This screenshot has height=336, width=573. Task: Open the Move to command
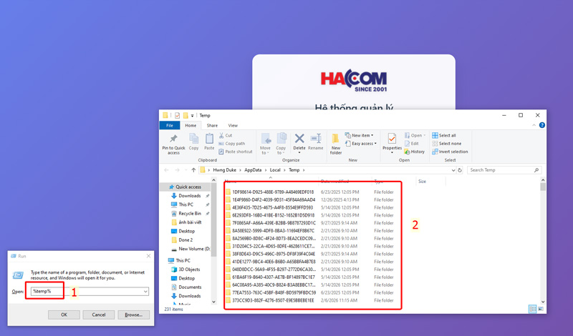point(265,144)
